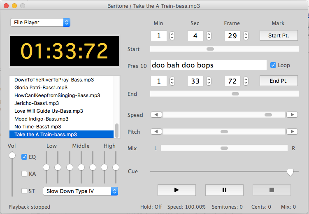Click the Pitch lower left arrow
The width and height of the screenshot is (309, 214).
156,132
